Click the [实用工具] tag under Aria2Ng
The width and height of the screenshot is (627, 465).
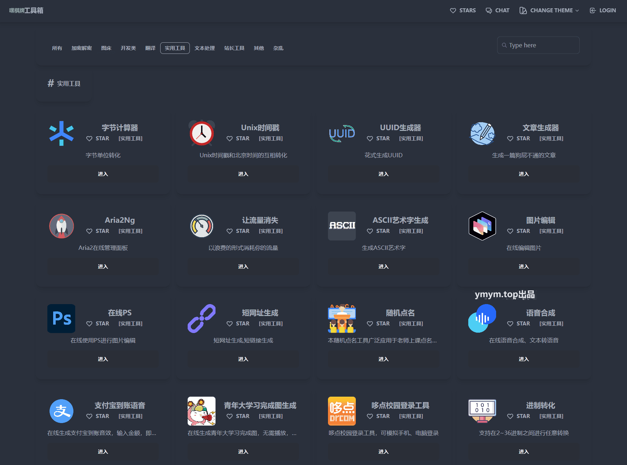[x=131, y=231]
